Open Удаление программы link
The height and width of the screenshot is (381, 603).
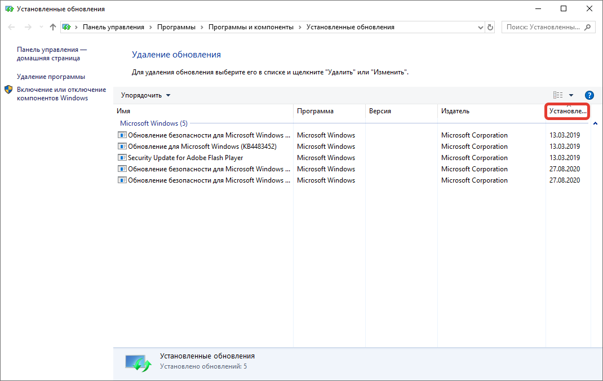(51, 77)
